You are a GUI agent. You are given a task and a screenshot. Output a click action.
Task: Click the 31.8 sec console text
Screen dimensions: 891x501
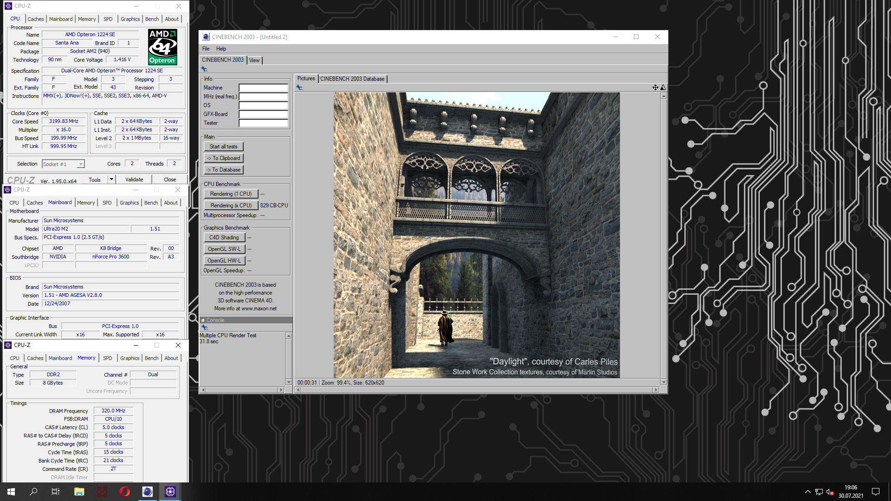click(209, 341)
